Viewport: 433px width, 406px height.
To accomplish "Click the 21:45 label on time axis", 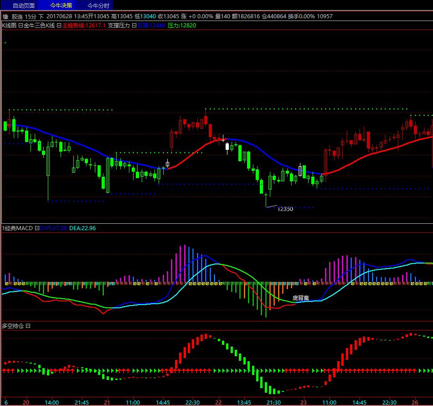I will (81, 402).
